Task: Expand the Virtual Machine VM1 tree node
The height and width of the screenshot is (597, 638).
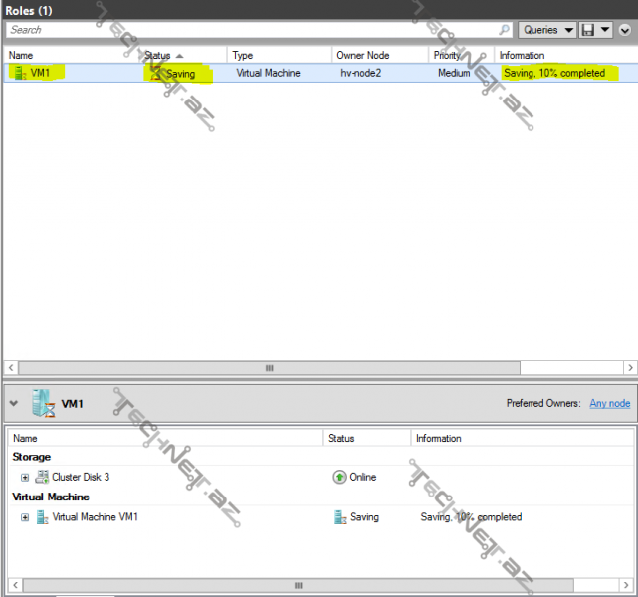Action: pyautogui.click(x=25, y=517)
